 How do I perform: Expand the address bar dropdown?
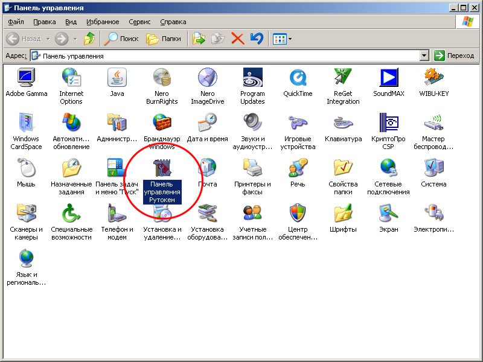pyautogui.click(x=424, y=56)
